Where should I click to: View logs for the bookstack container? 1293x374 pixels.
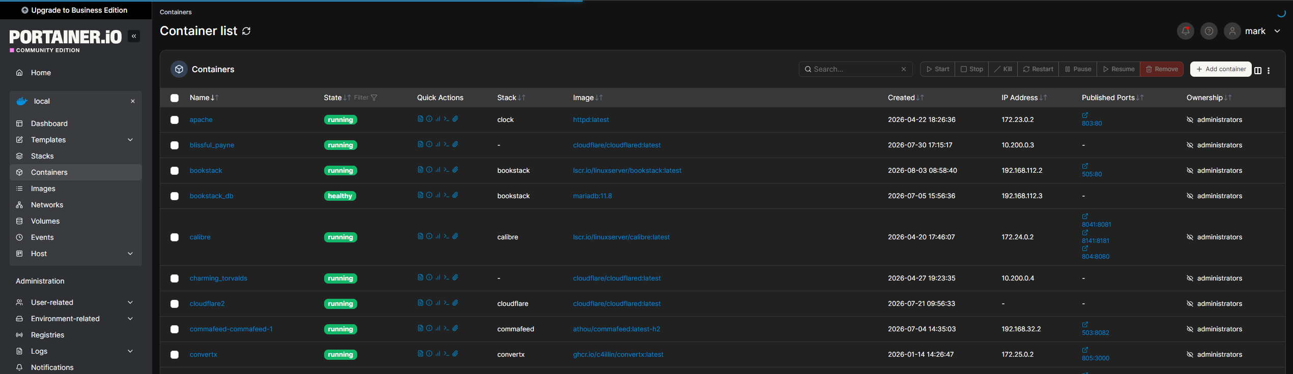tap(420, 170)
